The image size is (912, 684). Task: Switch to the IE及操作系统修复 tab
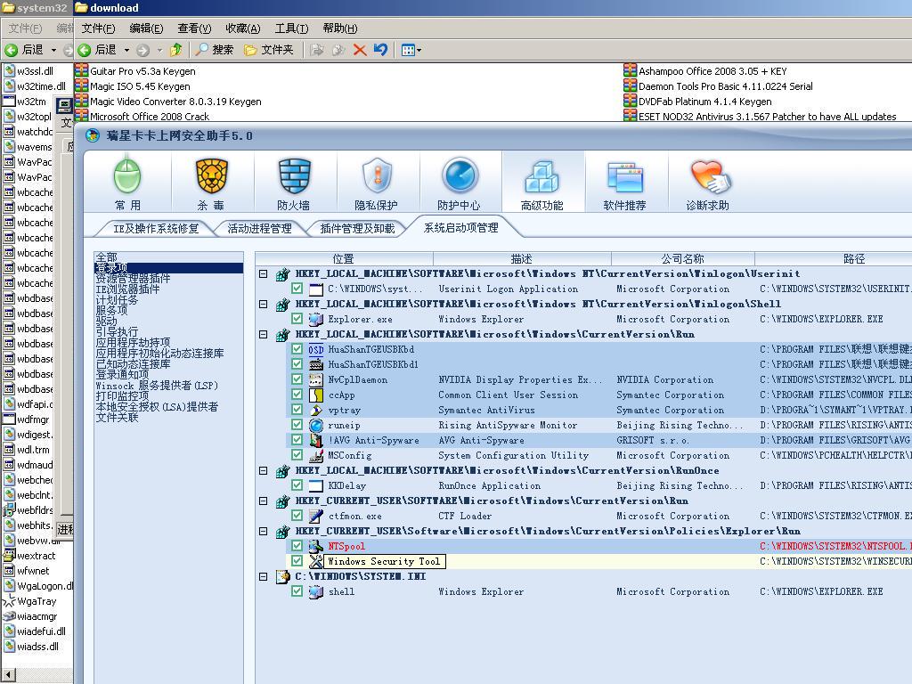click(x=156, y=229)
